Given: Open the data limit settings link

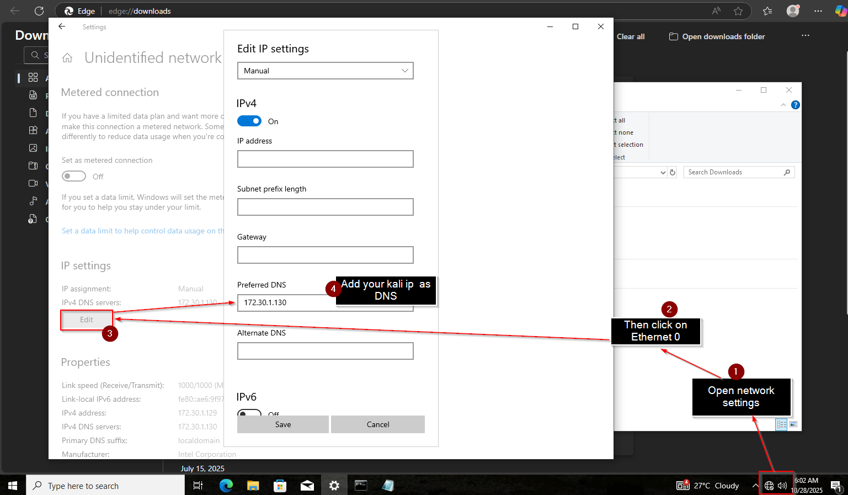Looking at the screenshot, I should 143,231.
